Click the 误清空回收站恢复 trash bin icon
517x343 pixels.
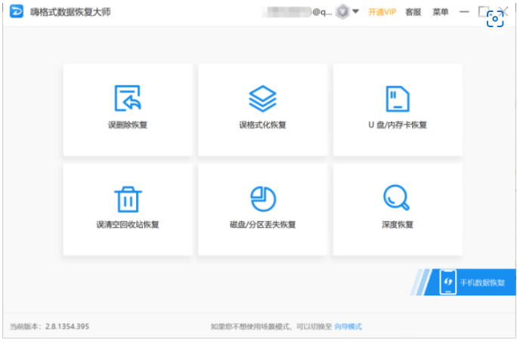point(128,199)
